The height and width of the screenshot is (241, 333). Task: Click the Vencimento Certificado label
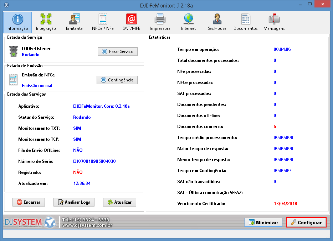point(201,204)
